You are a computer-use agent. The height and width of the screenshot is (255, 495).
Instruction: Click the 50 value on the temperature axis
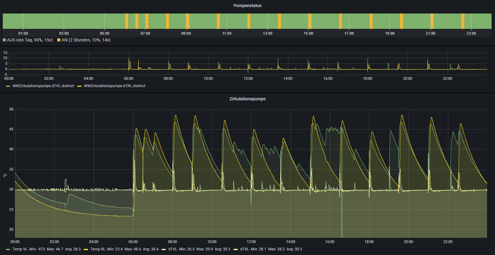pyautogui.click(x=11, y=109)
